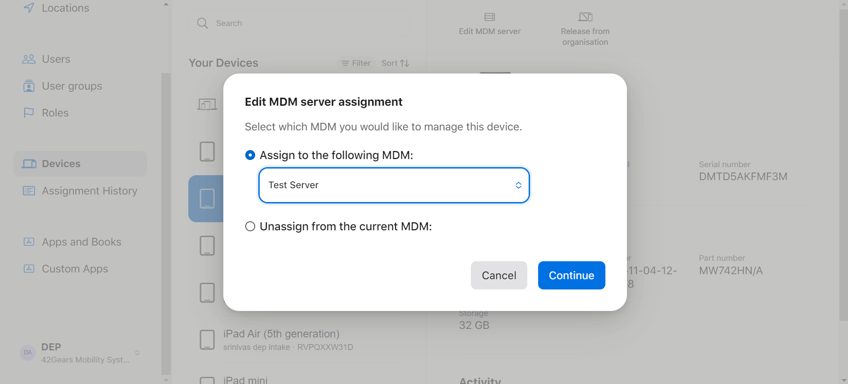Screen dimensions: 848x384
Task: Go to Locations in sidebar
Action: pos(65,8)
